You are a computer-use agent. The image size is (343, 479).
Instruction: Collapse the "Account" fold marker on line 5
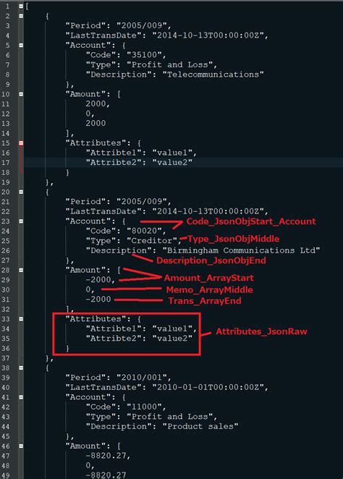click(x=21, y=45)
